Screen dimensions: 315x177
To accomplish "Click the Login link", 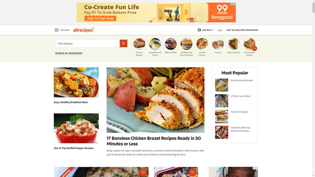I will click(220, 30).
